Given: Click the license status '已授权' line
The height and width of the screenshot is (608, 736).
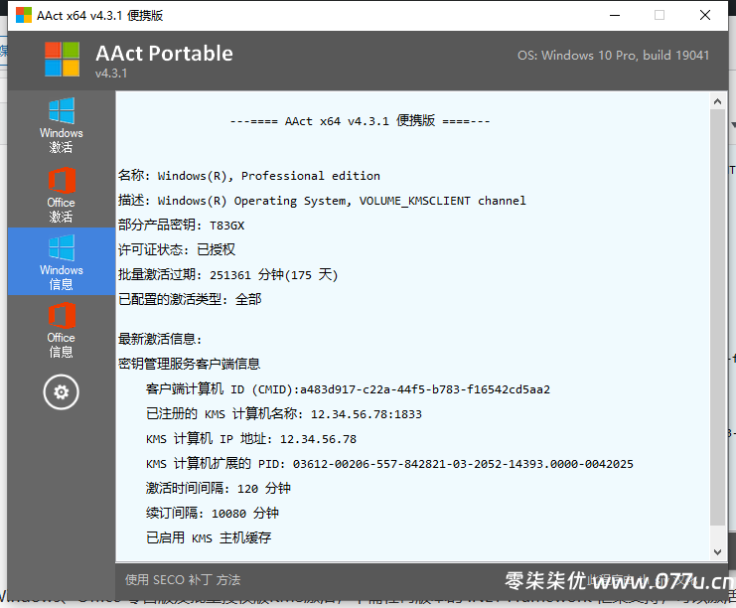Looking at the screenshot, I should click(177, 249).
